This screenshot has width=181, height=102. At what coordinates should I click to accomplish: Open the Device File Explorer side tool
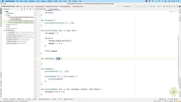180,83
